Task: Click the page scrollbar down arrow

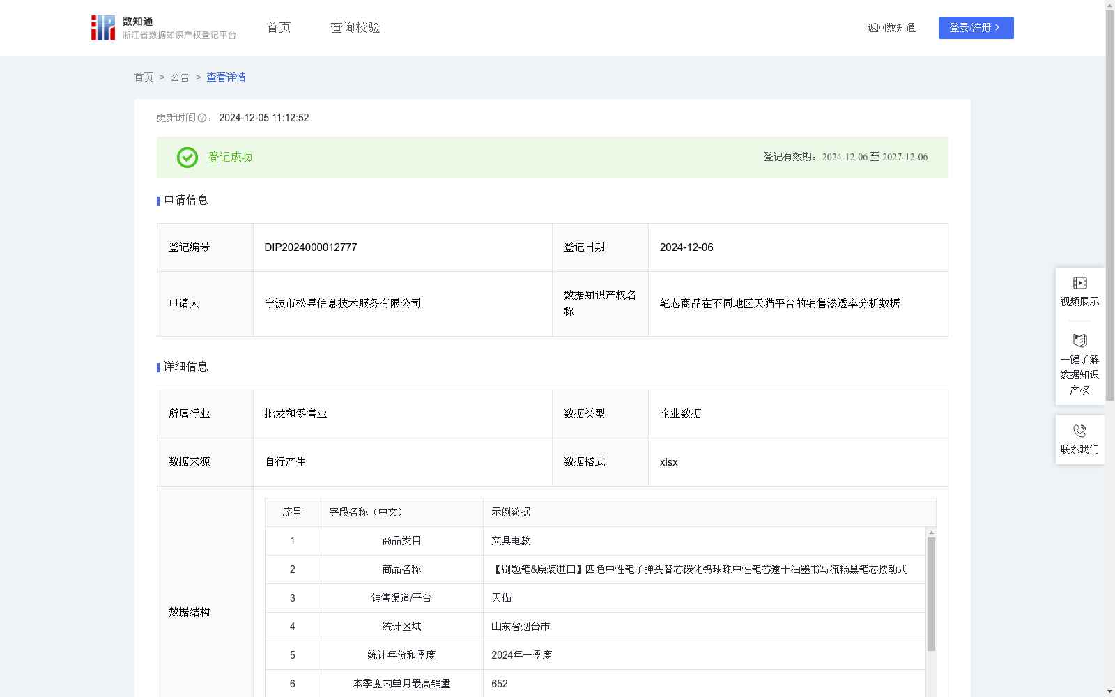Action: tap(1109, 691)
